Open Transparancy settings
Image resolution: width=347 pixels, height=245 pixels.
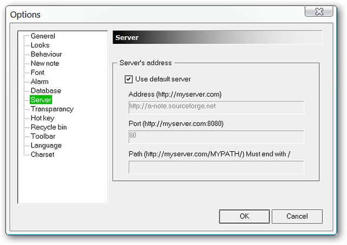(52, 109)
